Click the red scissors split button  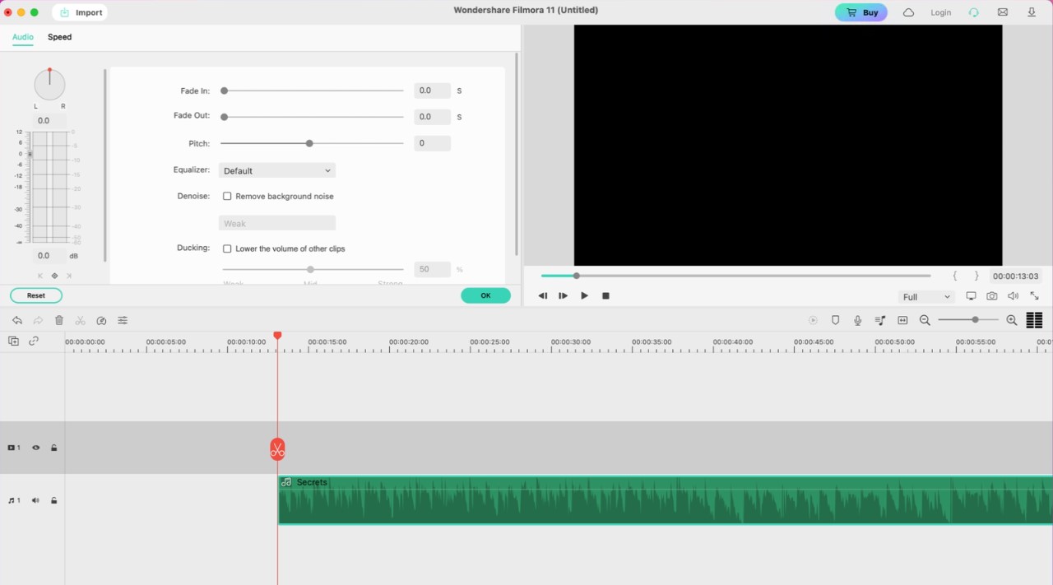(277, 449)
